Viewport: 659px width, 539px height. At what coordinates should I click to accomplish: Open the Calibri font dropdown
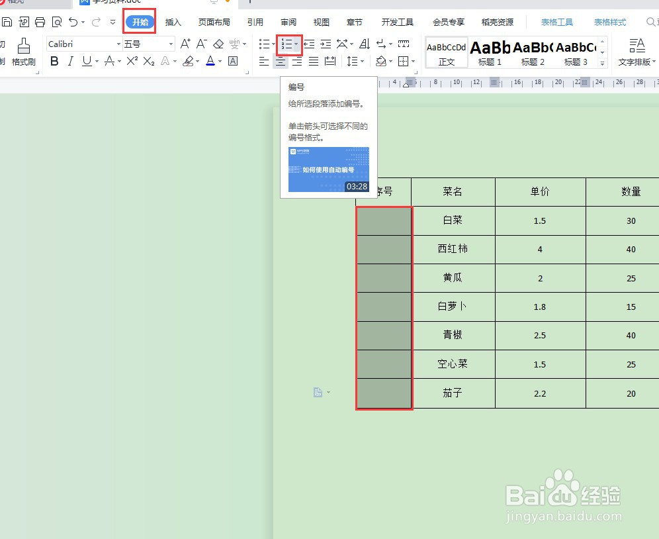pos(118,44)
